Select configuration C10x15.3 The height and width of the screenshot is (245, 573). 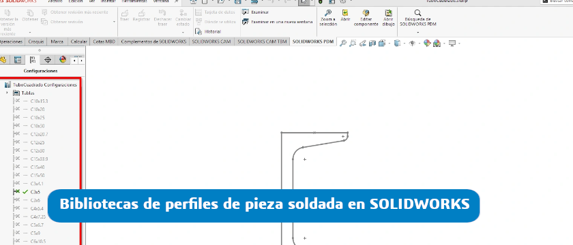pyautogui.click(x=39, y=101)
